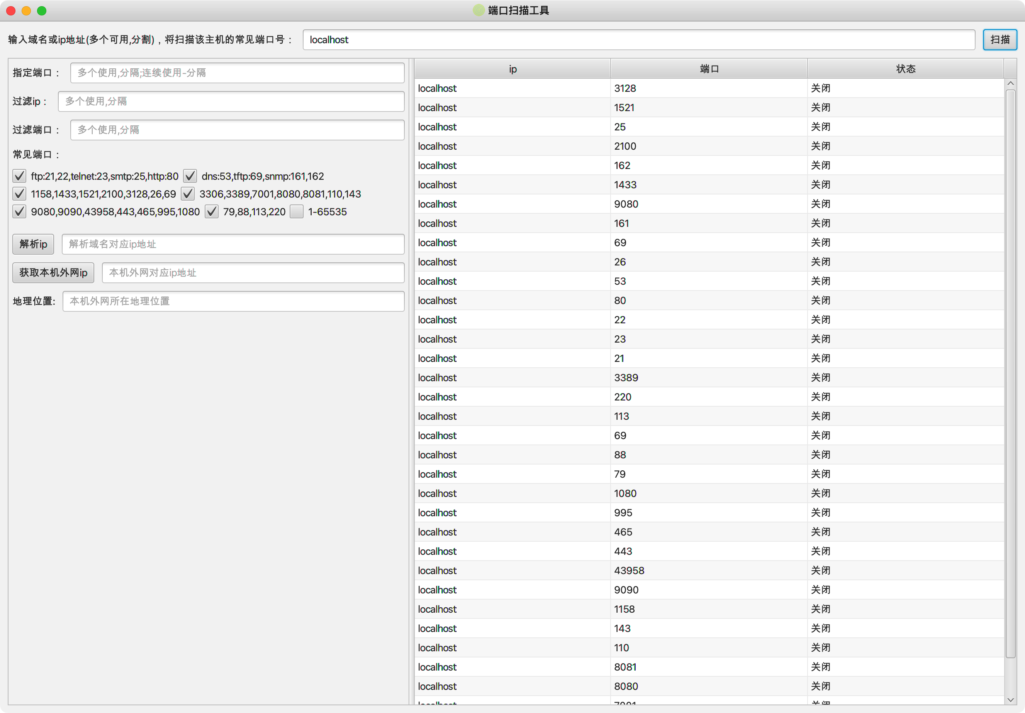Click the vertical scrollbar thumb
The height and width of the screenshot is (713, 1025).
1010,373
